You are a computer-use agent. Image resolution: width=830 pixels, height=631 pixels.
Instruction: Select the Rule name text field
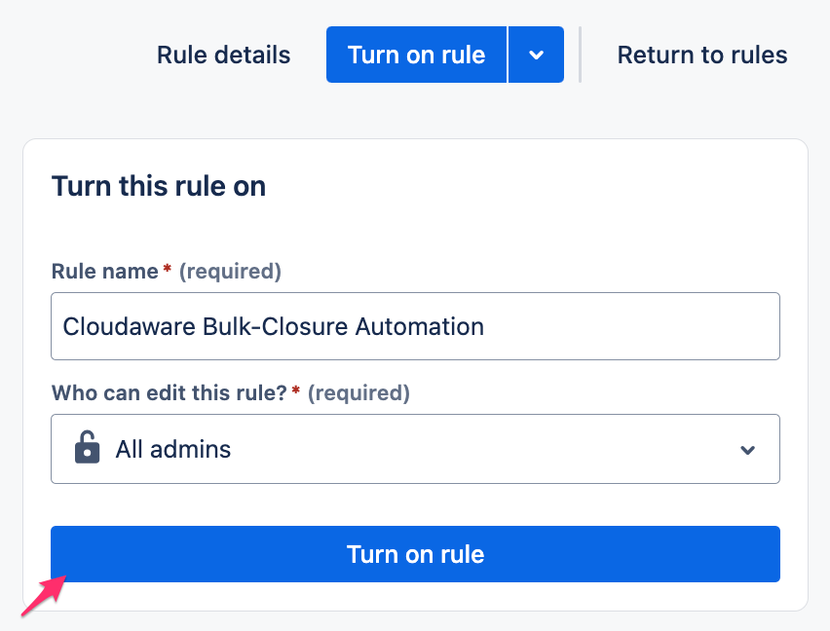pyautogui.click(x=415, y=326)
